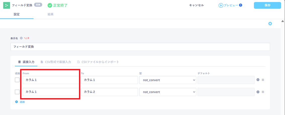Check the first row checkbox
This screenshot has height=115, width=285.
17,80
